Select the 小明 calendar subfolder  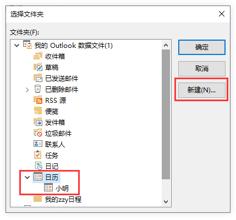pyautogui.click(x=57, y=188)
